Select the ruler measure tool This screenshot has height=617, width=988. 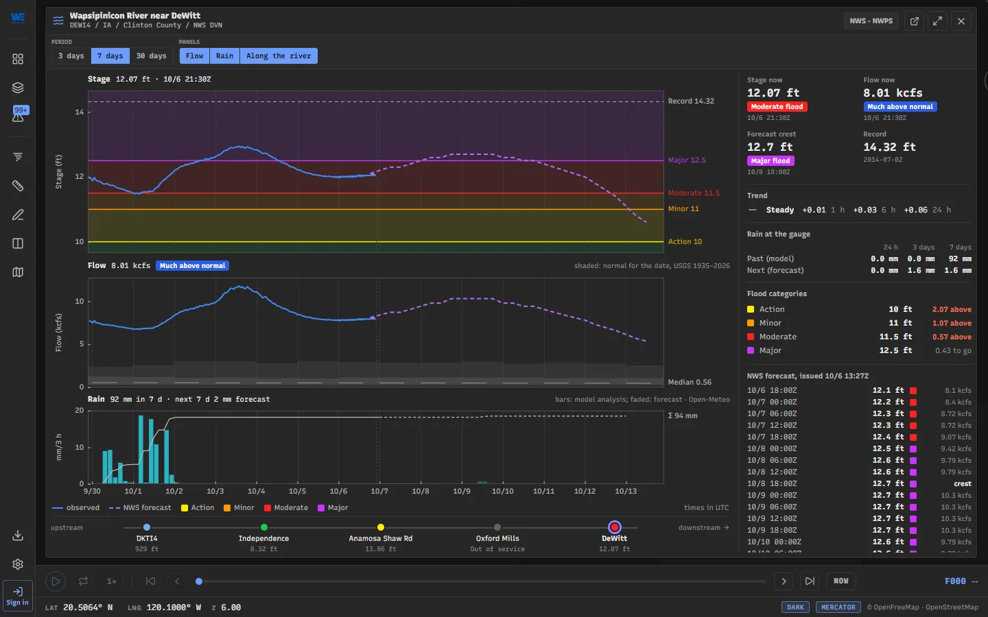18,186
